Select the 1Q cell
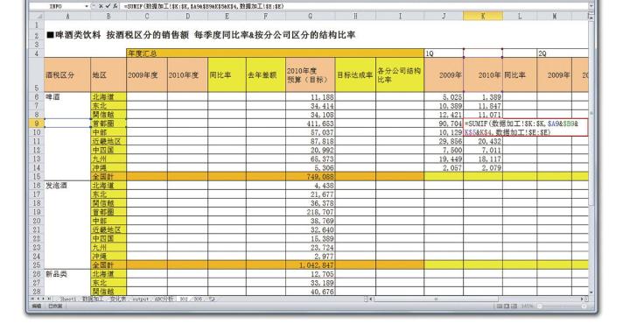 pos(444,53)
